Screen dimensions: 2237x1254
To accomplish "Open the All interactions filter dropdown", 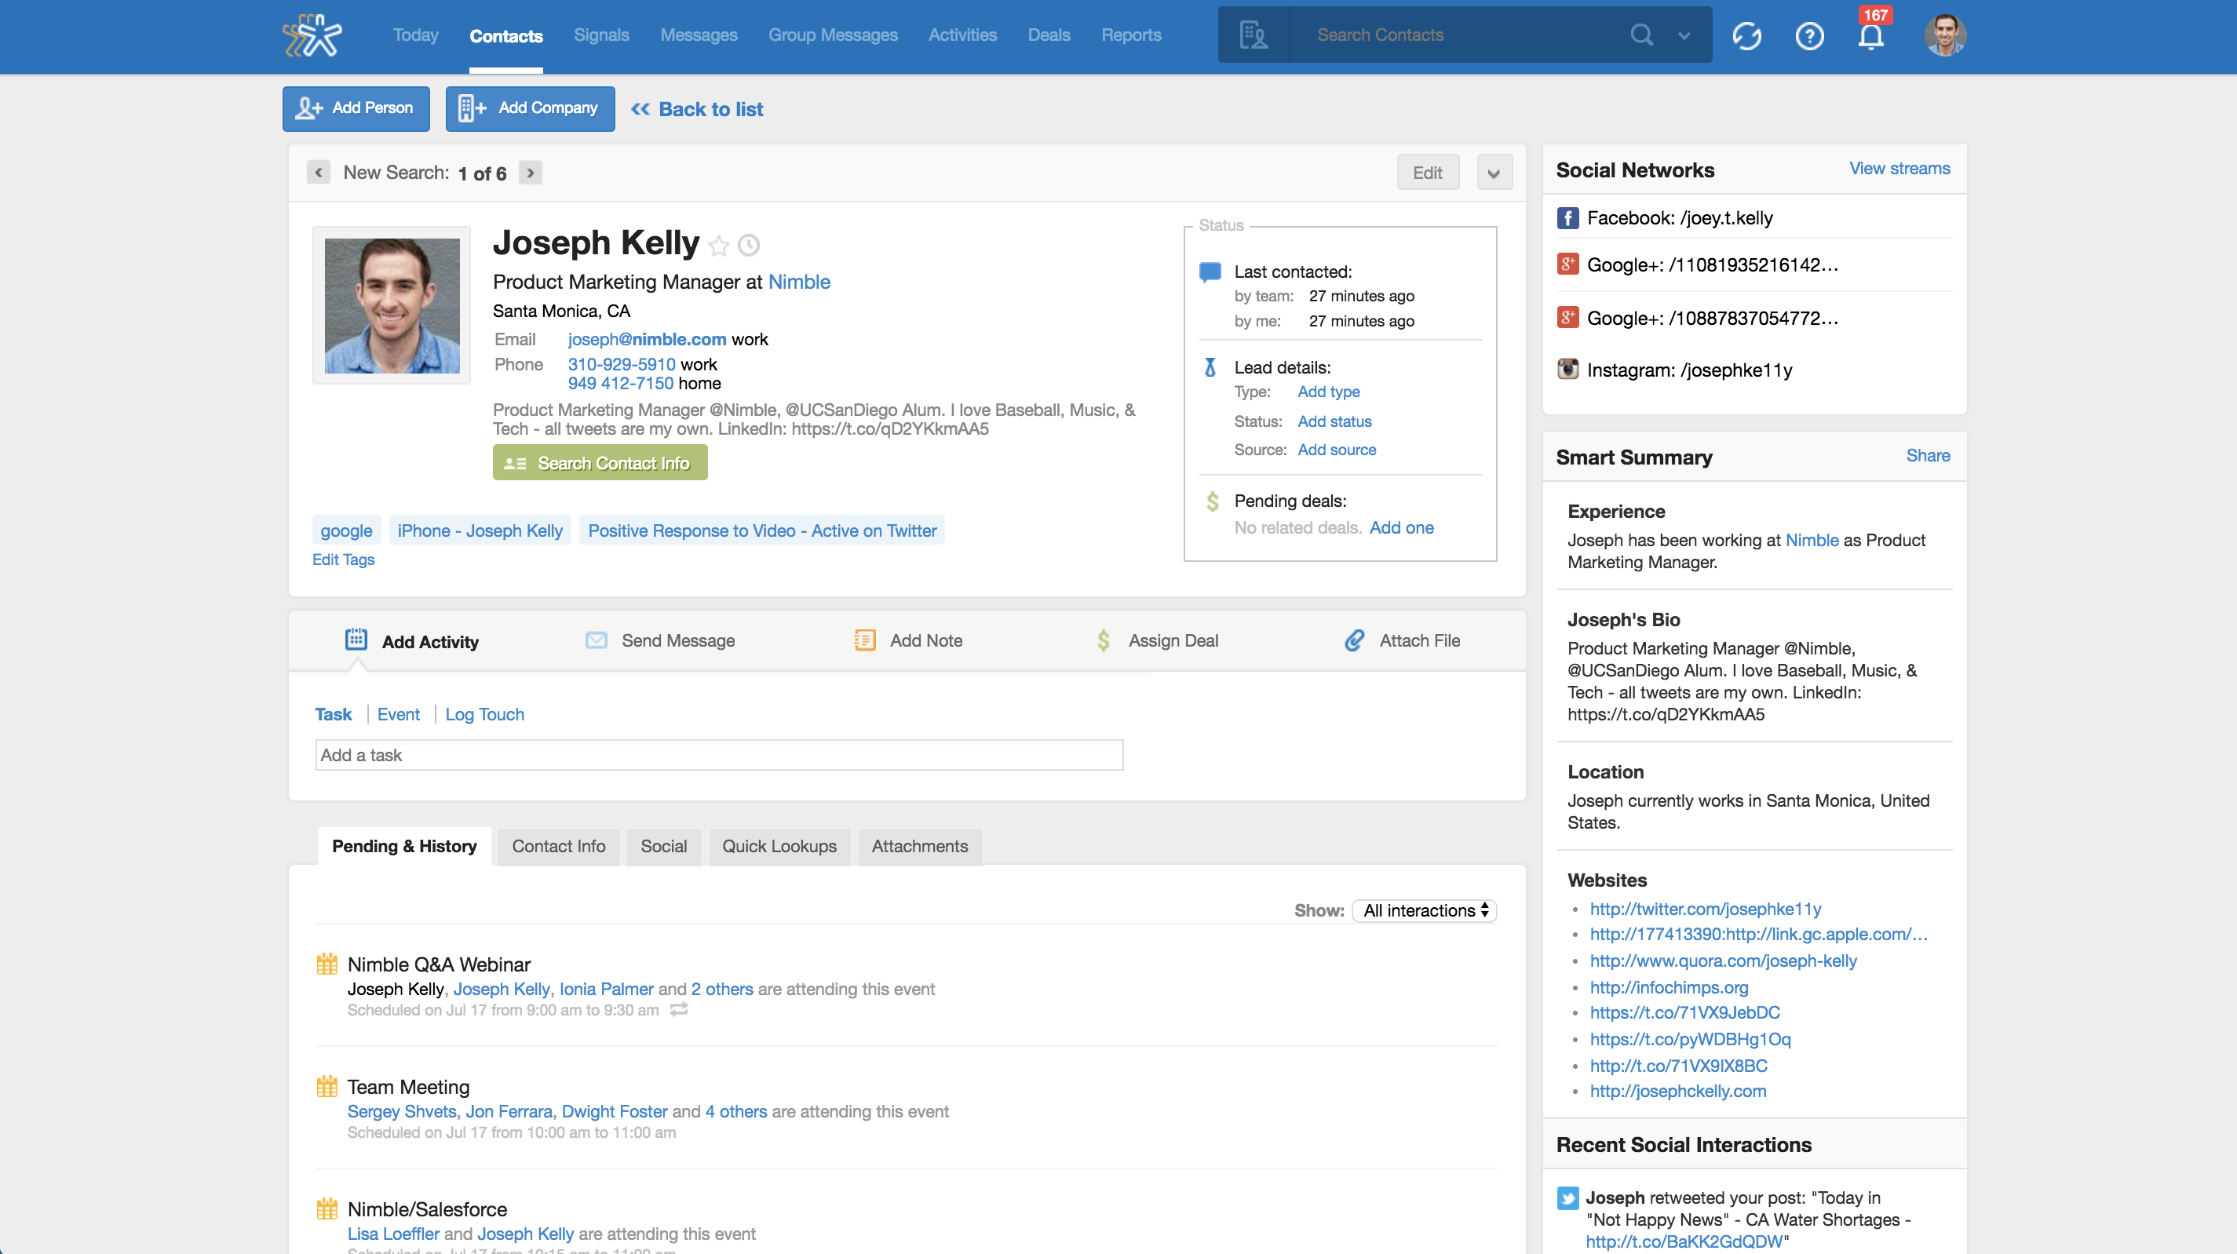I will click(1424, 910).
